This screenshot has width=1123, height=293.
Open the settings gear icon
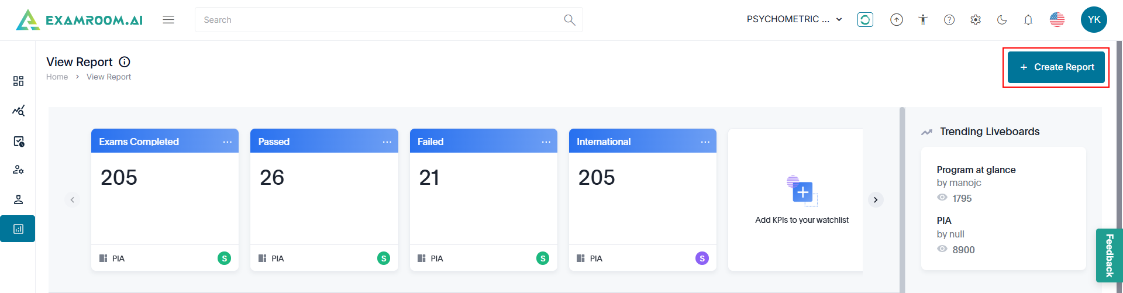click(976, 20)
